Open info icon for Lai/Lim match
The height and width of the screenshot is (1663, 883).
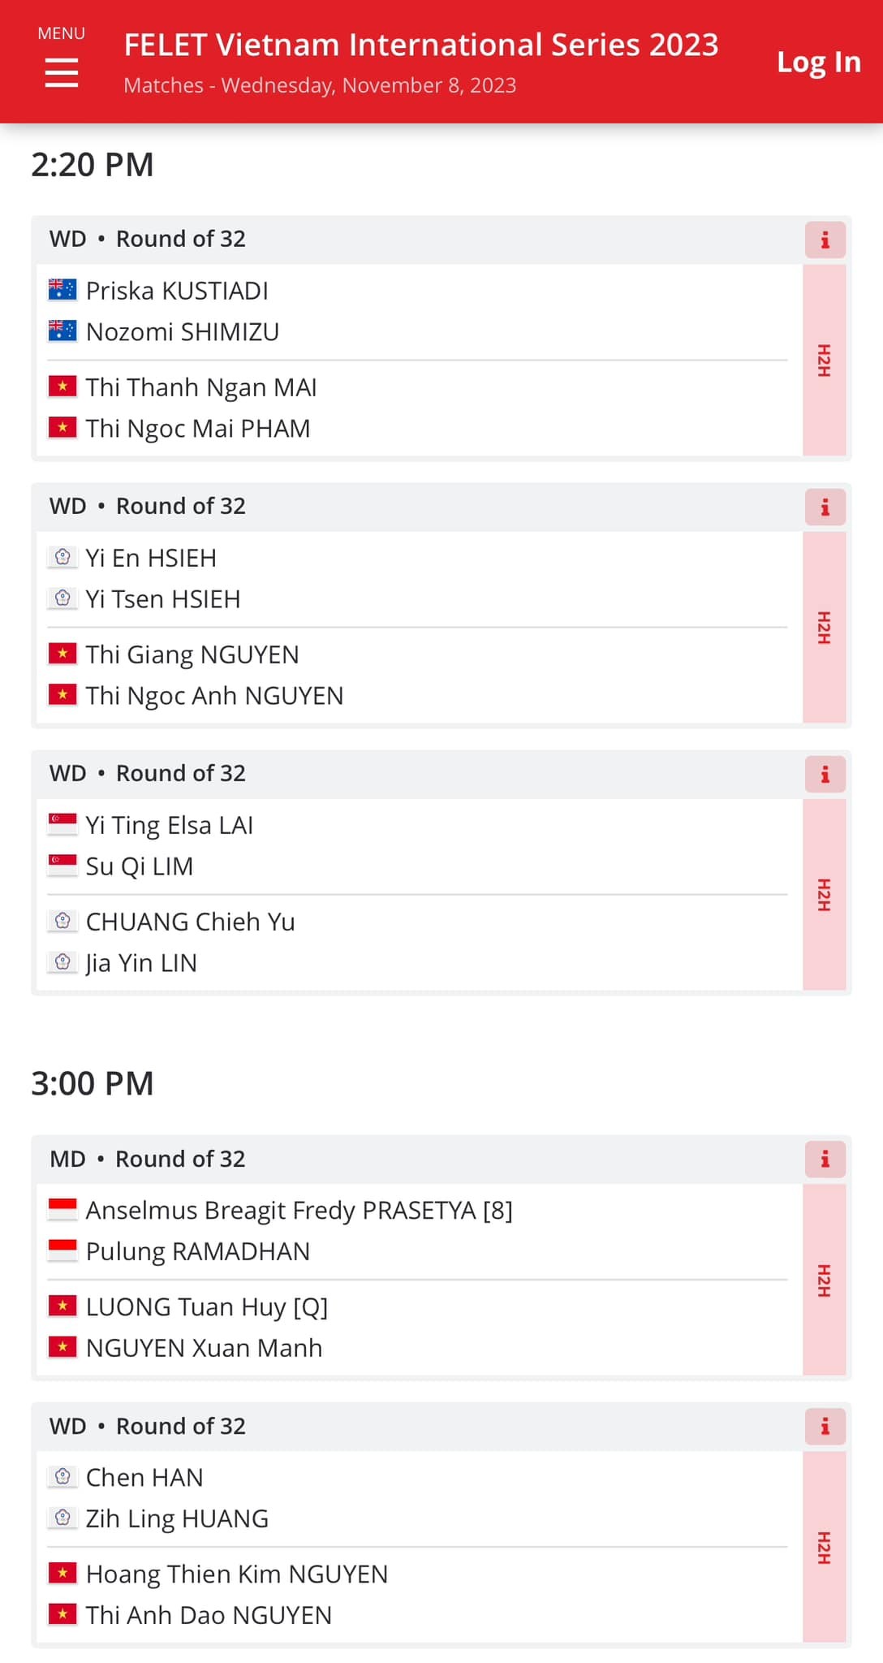point(825,774)
